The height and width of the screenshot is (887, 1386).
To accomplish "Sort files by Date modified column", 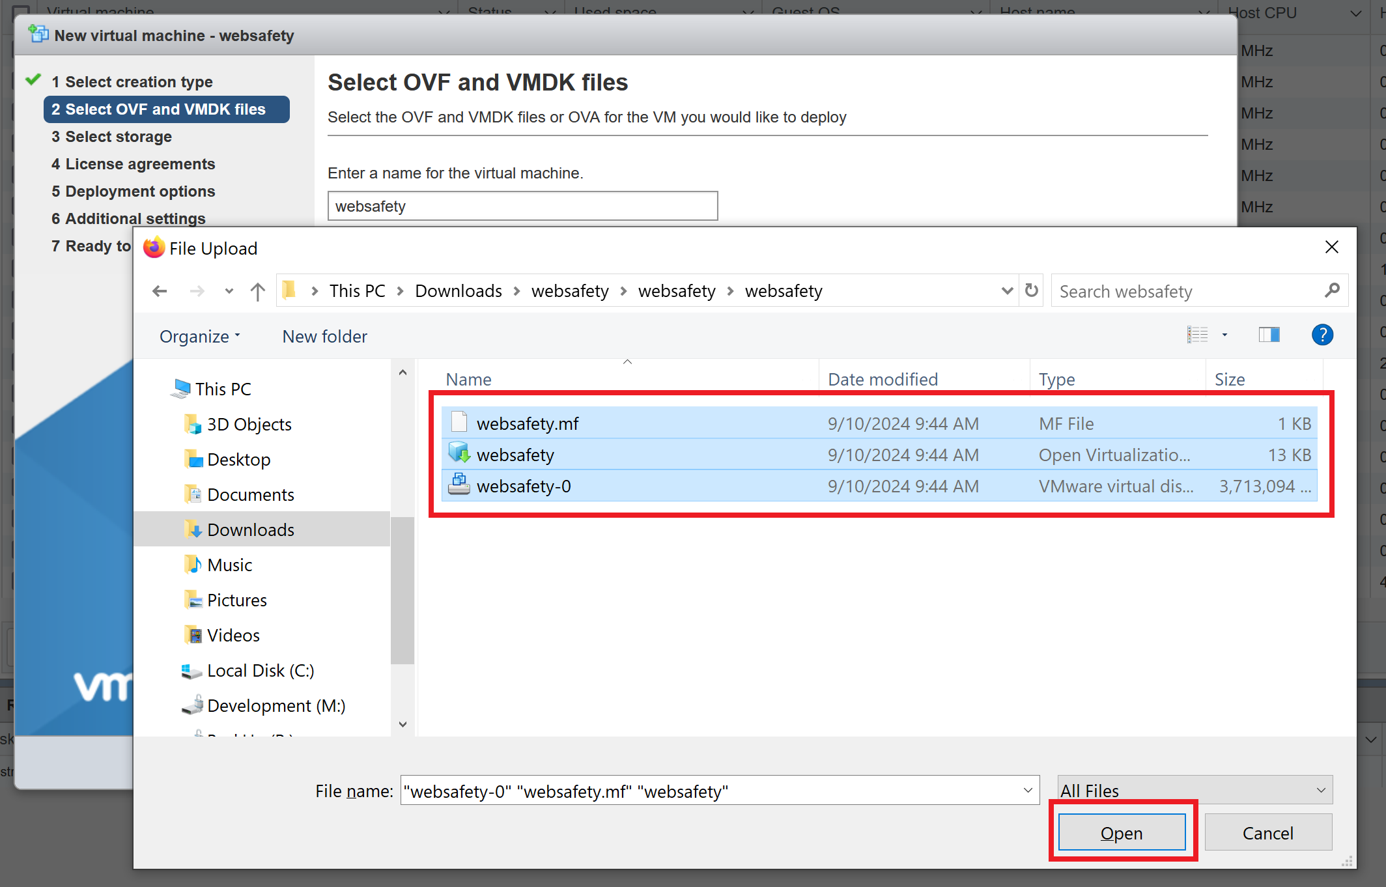I will click(883, 379).
